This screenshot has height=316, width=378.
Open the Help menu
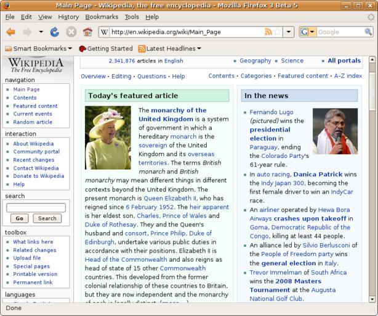(152, 17)
